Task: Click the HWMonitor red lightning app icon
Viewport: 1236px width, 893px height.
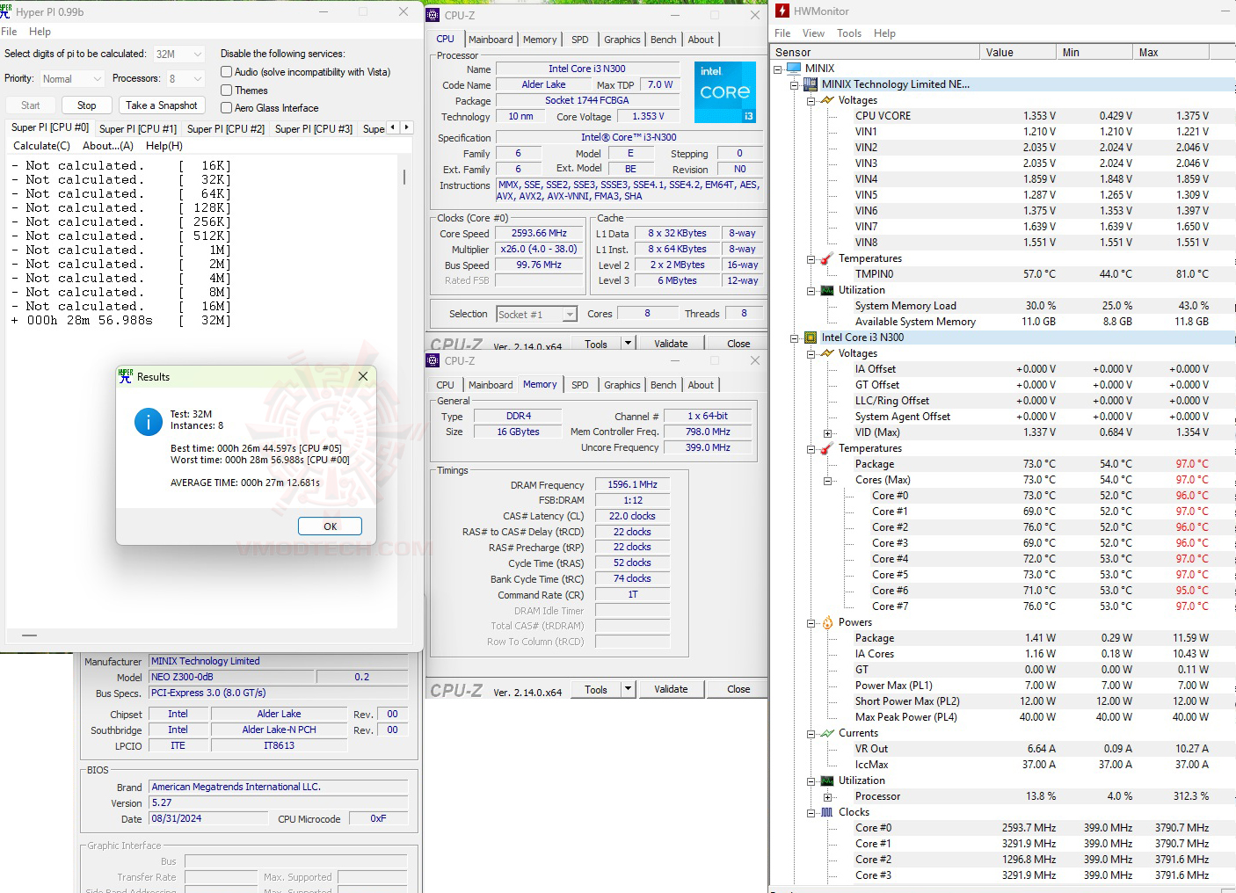Action: coord(782,11)
